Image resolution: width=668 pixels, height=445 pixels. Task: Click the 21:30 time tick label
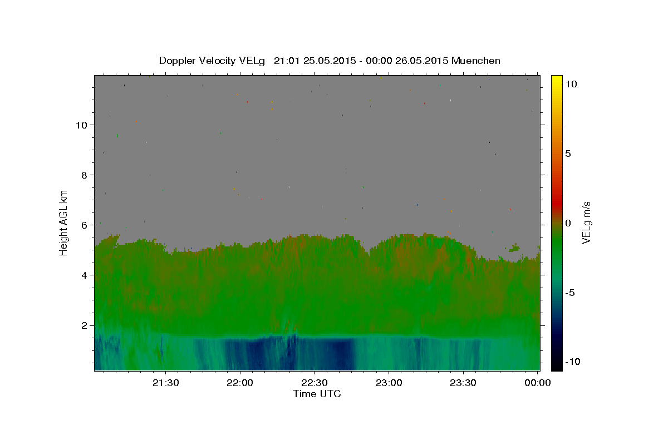tap(165, 383)
